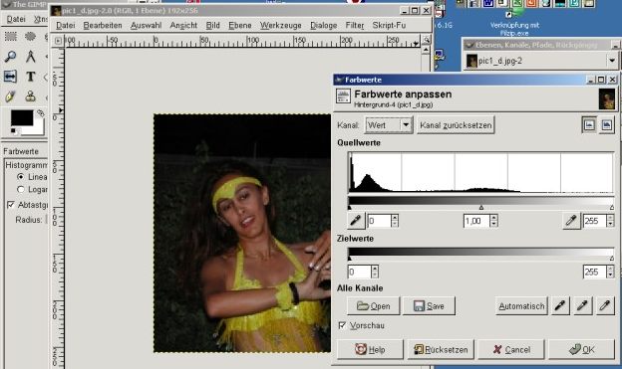Click the white point eyedropper under Quellwerte
Image resolution: width=622 pixels, height=369 pixels.
[x=571, y=220]
